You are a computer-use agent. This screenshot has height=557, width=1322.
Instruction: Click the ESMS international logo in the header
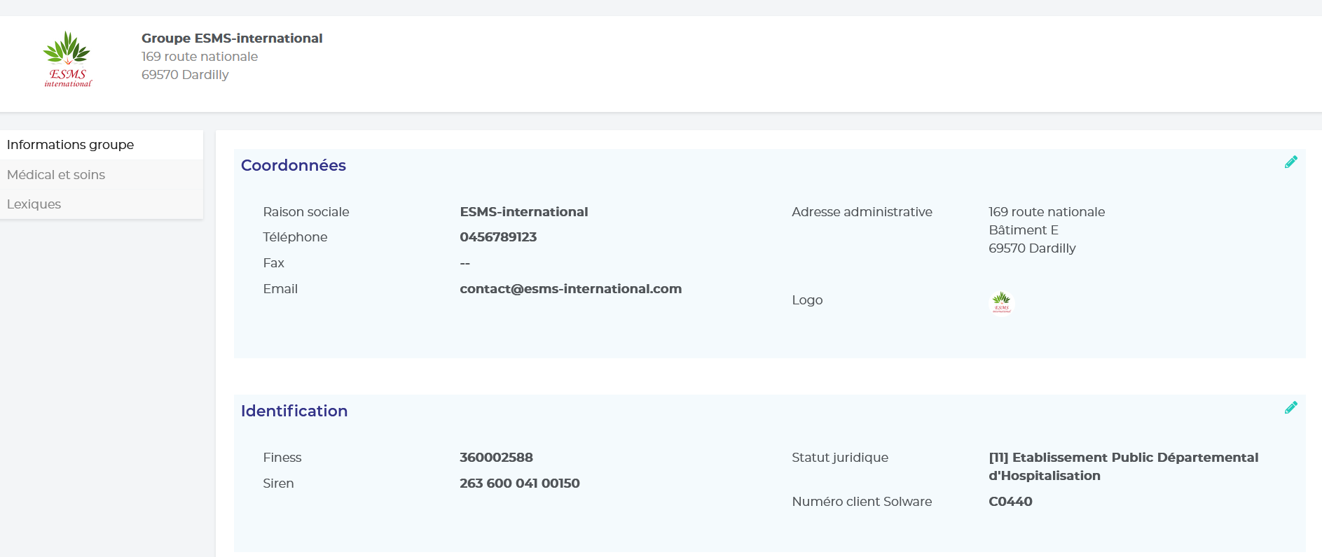click(x=67, y=59)
